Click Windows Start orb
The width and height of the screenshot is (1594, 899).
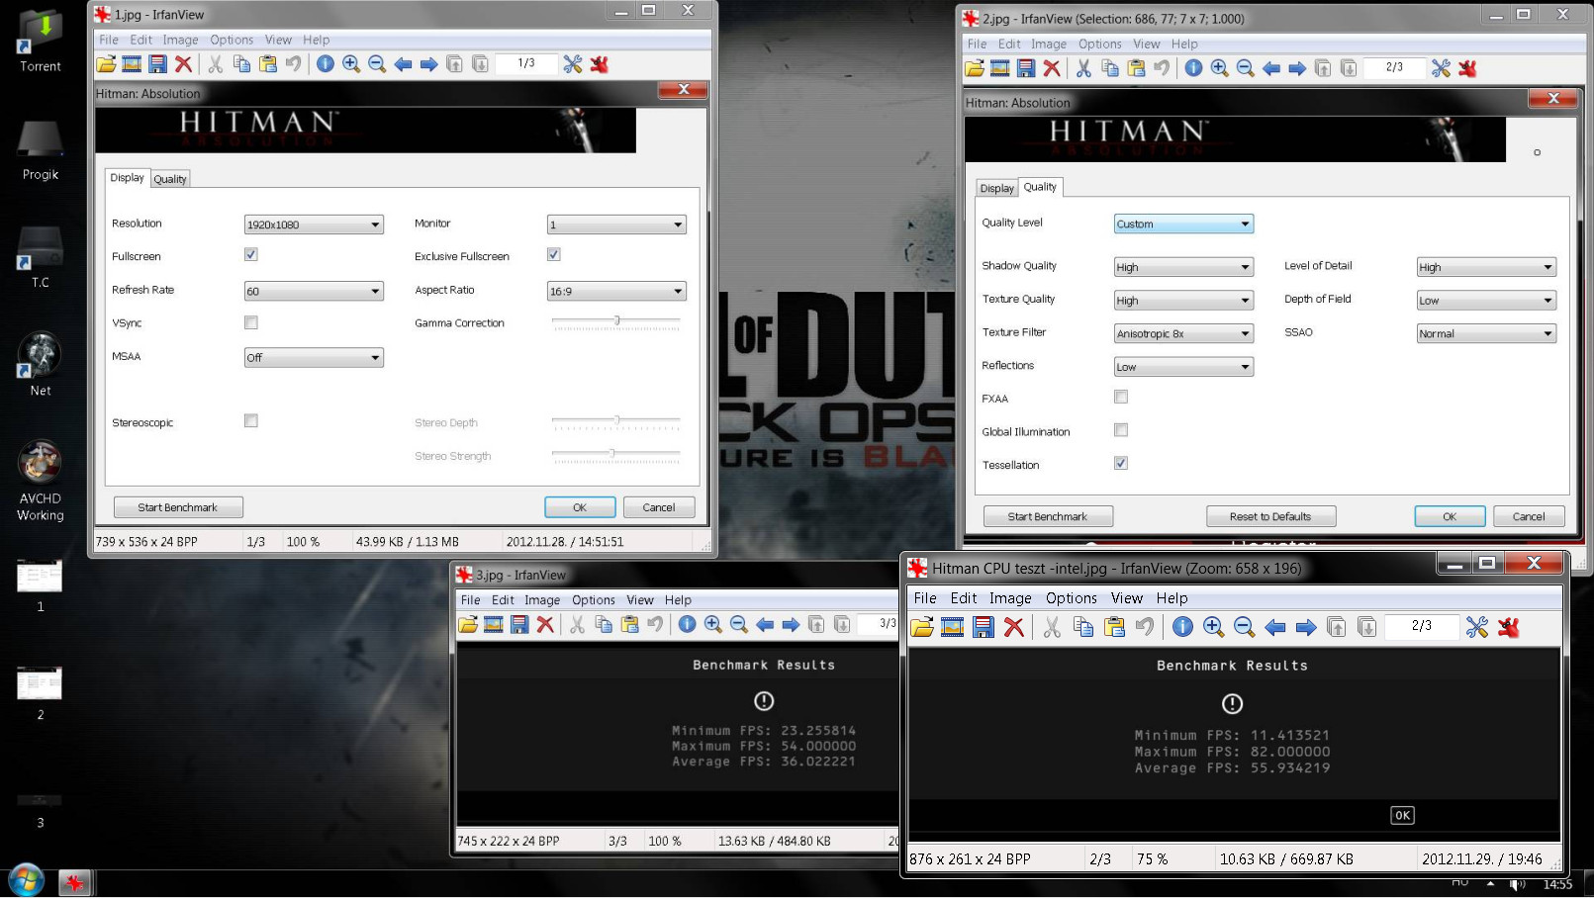[x=27, y=880]
